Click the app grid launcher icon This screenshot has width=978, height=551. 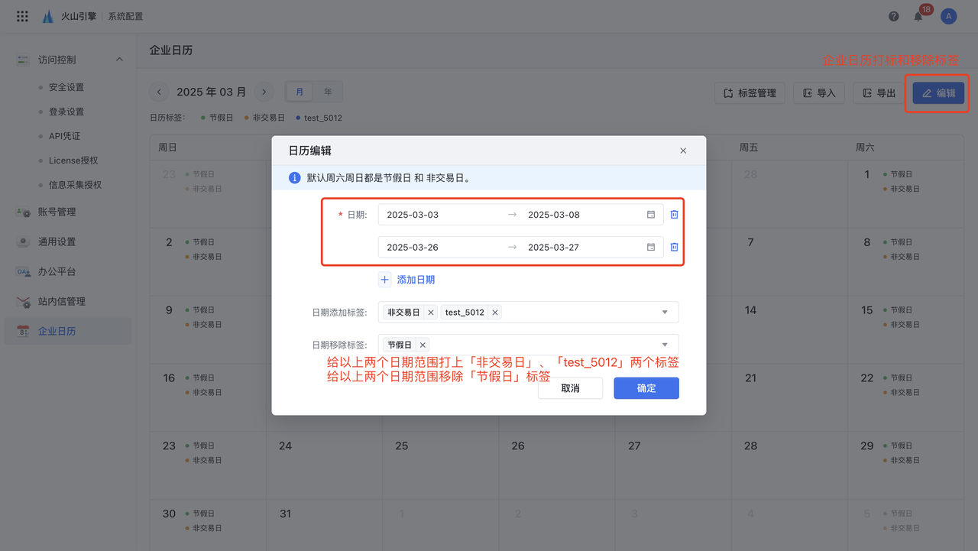[22, 16]
